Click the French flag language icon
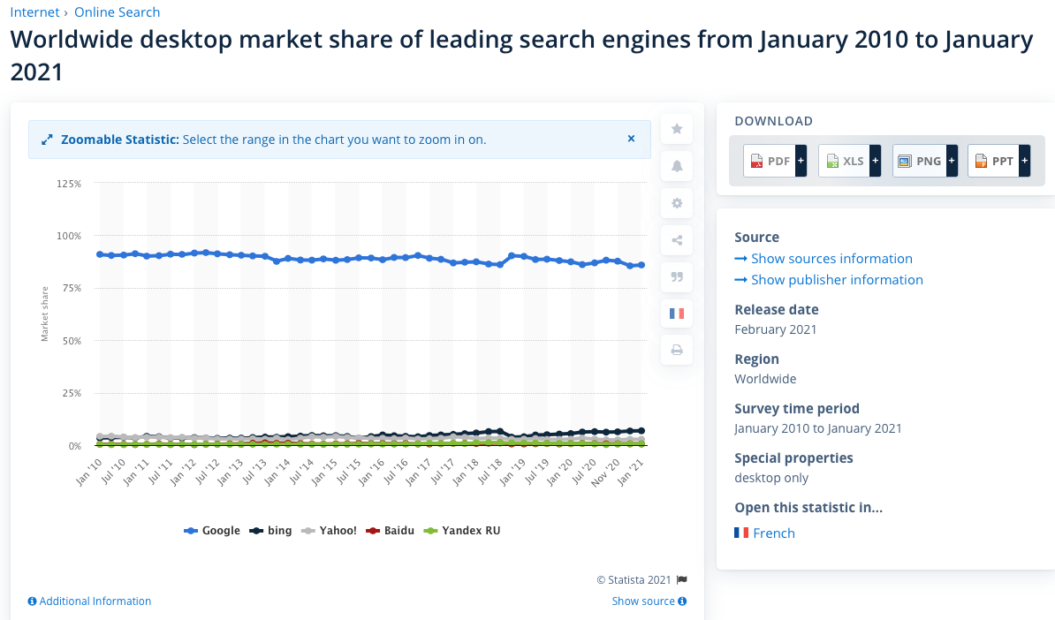Image resolution: width=1055 pixels, height=620 pixels. [677, 314]
